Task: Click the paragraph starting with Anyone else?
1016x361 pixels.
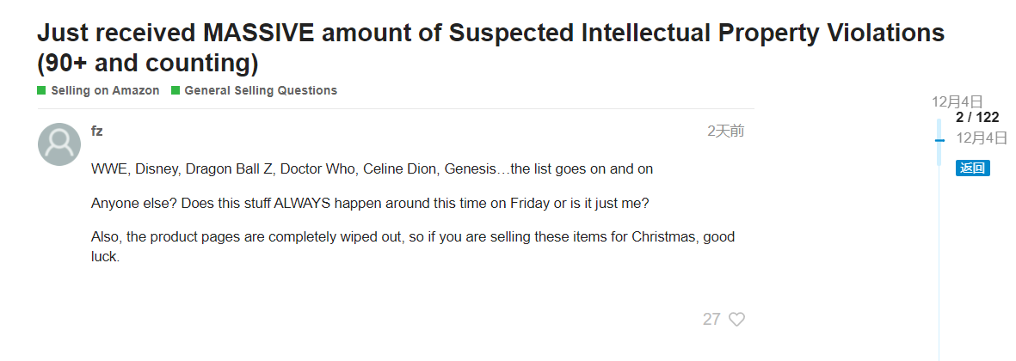Action: 369,204
